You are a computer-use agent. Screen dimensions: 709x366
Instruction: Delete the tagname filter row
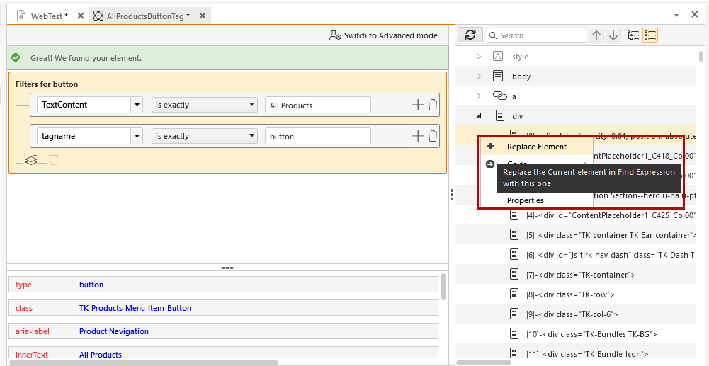pos(433,136)
